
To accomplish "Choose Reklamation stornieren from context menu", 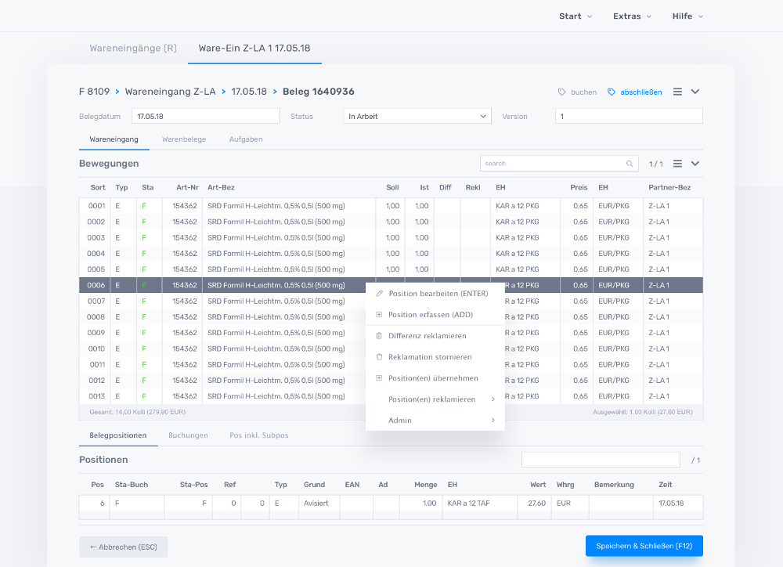I will [x=429, y=357].
